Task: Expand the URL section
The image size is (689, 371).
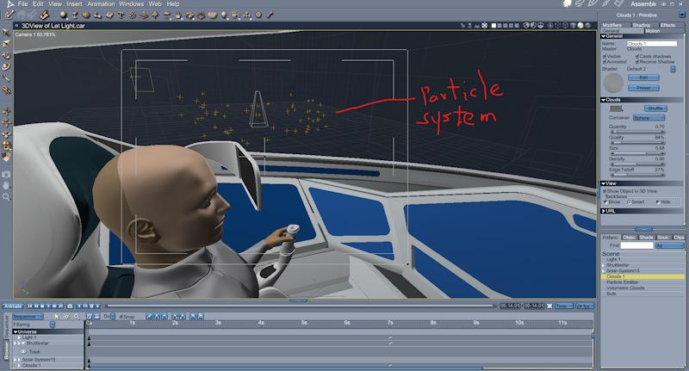Action: [x=604, y=211]
